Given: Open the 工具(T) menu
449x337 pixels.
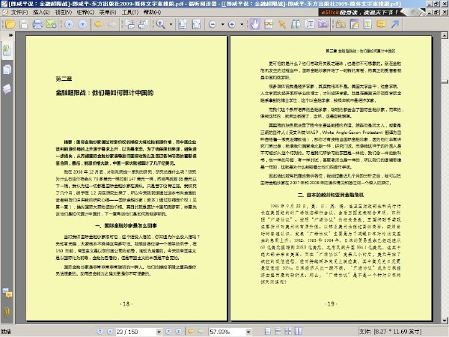Looking at the screenshot, I should [x=130, y=12].
